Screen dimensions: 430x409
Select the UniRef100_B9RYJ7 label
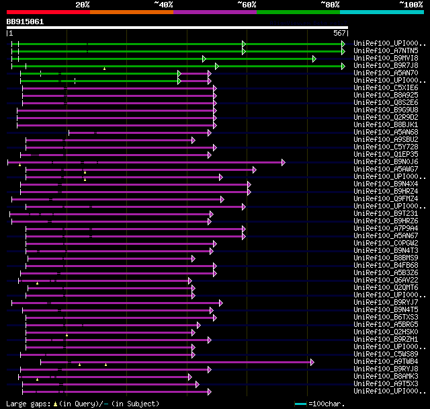coord(386,303)
